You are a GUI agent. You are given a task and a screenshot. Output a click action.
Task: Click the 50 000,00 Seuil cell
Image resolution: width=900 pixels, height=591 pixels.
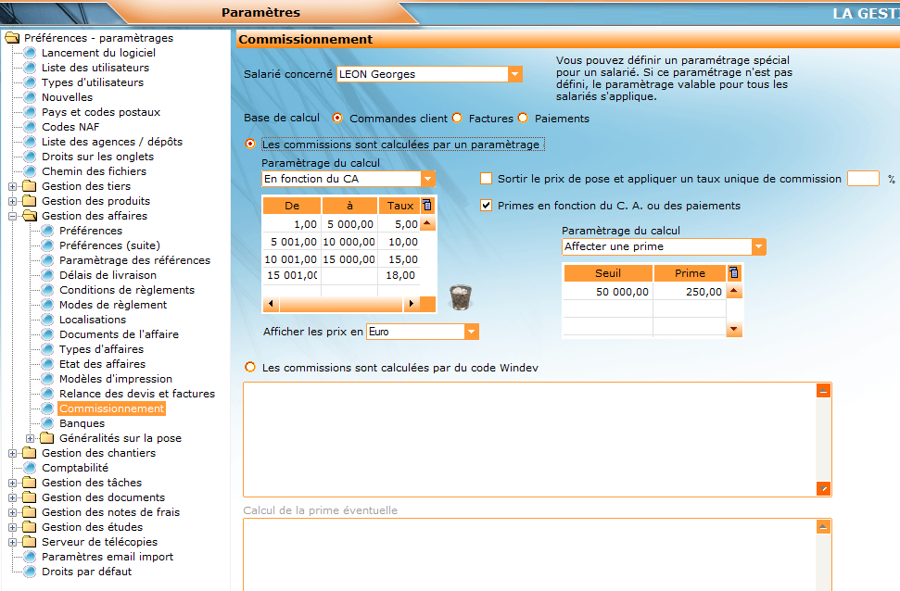[x=608, y=292]
